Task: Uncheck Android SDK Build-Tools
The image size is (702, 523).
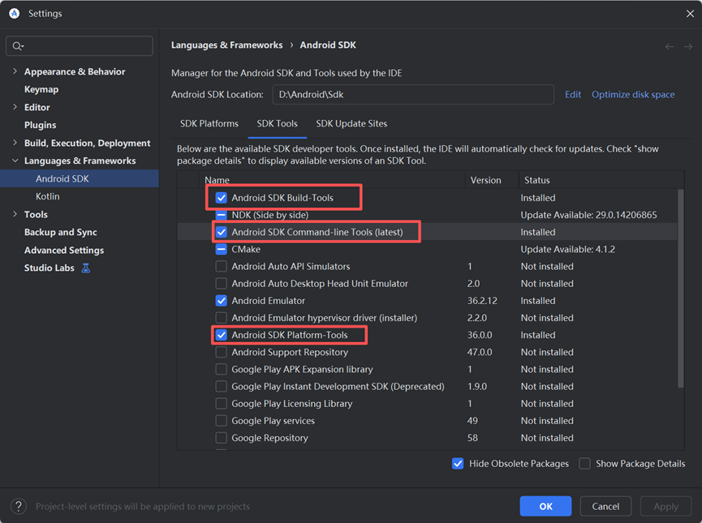Action: pyautogui.click(x=222, y=198)
